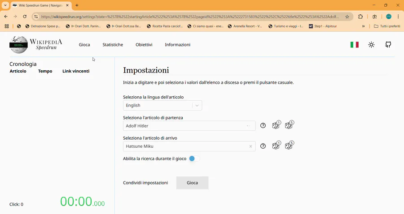Click the Adolf Hitler starting article field

[189, 126]
